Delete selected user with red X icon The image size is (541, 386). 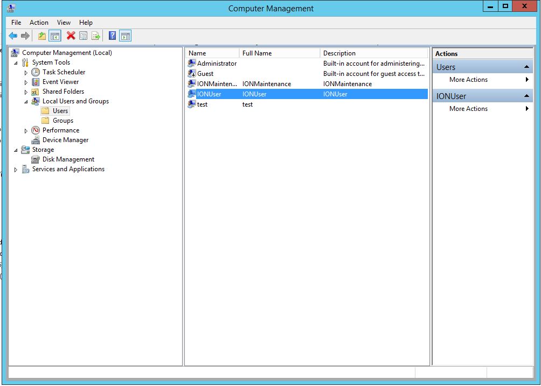(71, 36)
